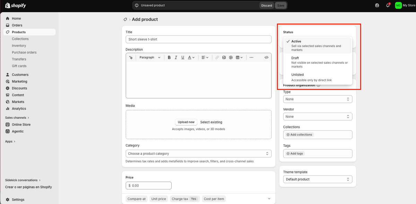Click Compare-at chip

(137, 199)
